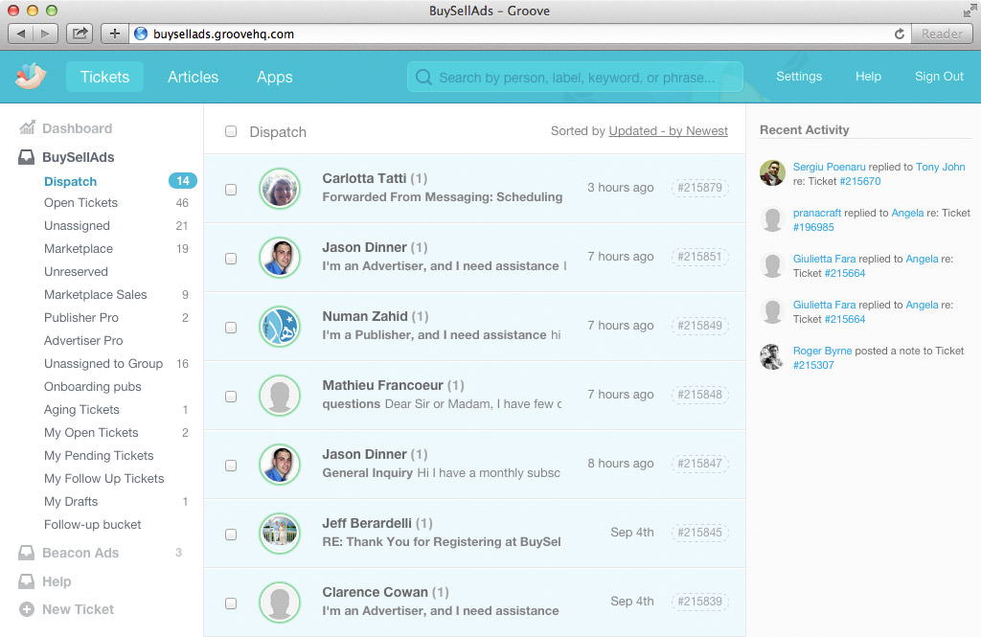This screenshot has width=981, height=637.
Task: Switch to the Tickets tab
Action: [104, 77]
